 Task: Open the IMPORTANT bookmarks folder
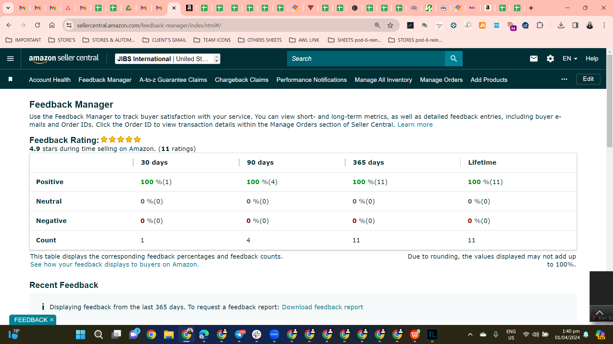(x=23, y=40)
